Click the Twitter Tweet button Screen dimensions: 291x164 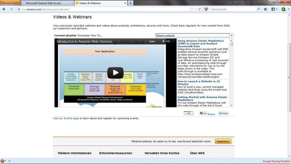(x=223, y=113)
